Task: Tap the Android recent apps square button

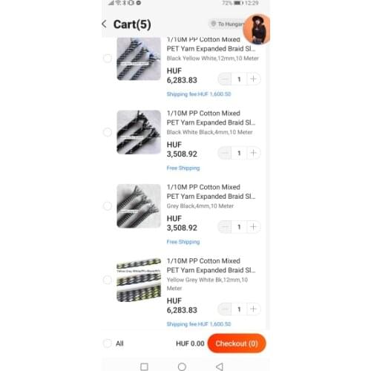Action: pyautogui.click(x=144, y=367)
